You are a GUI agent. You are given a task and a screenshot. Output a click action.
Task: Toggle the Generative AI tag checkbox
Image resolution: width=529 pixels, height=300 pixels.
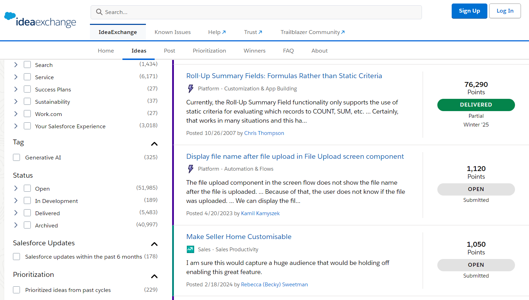16,157
